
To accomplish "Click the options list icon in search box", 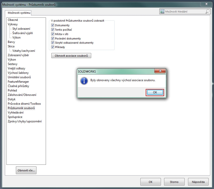I will click(162, 11).
